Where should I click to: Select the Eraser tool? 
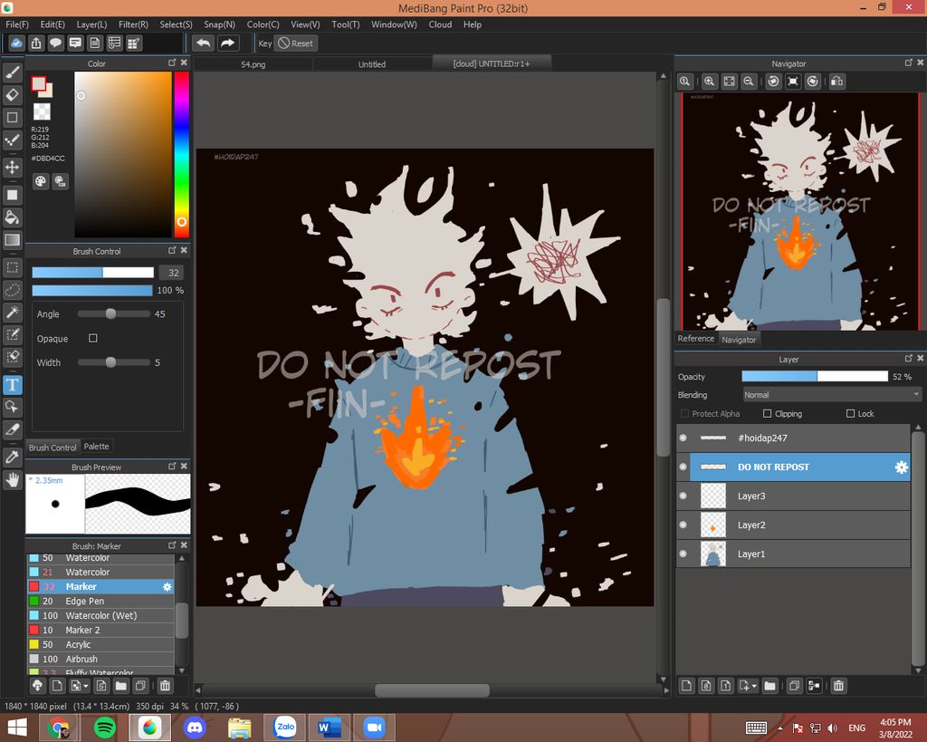pos(13,94)
